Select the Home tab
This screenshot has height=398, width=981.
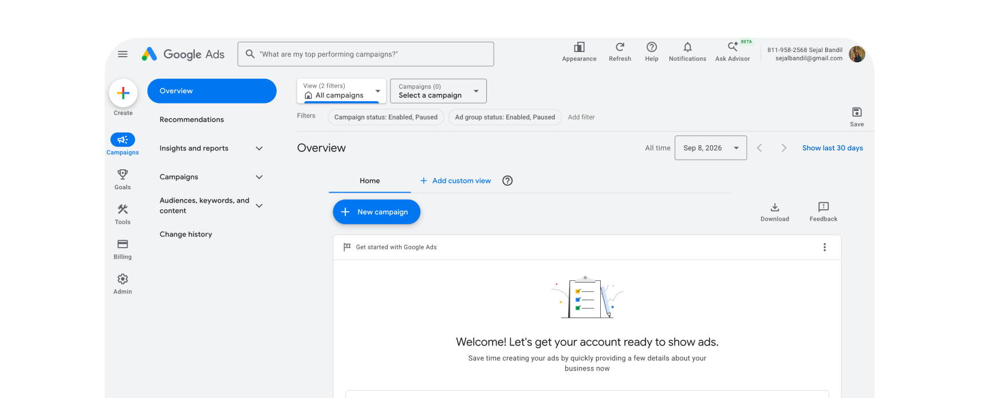(x=370, y=181)
